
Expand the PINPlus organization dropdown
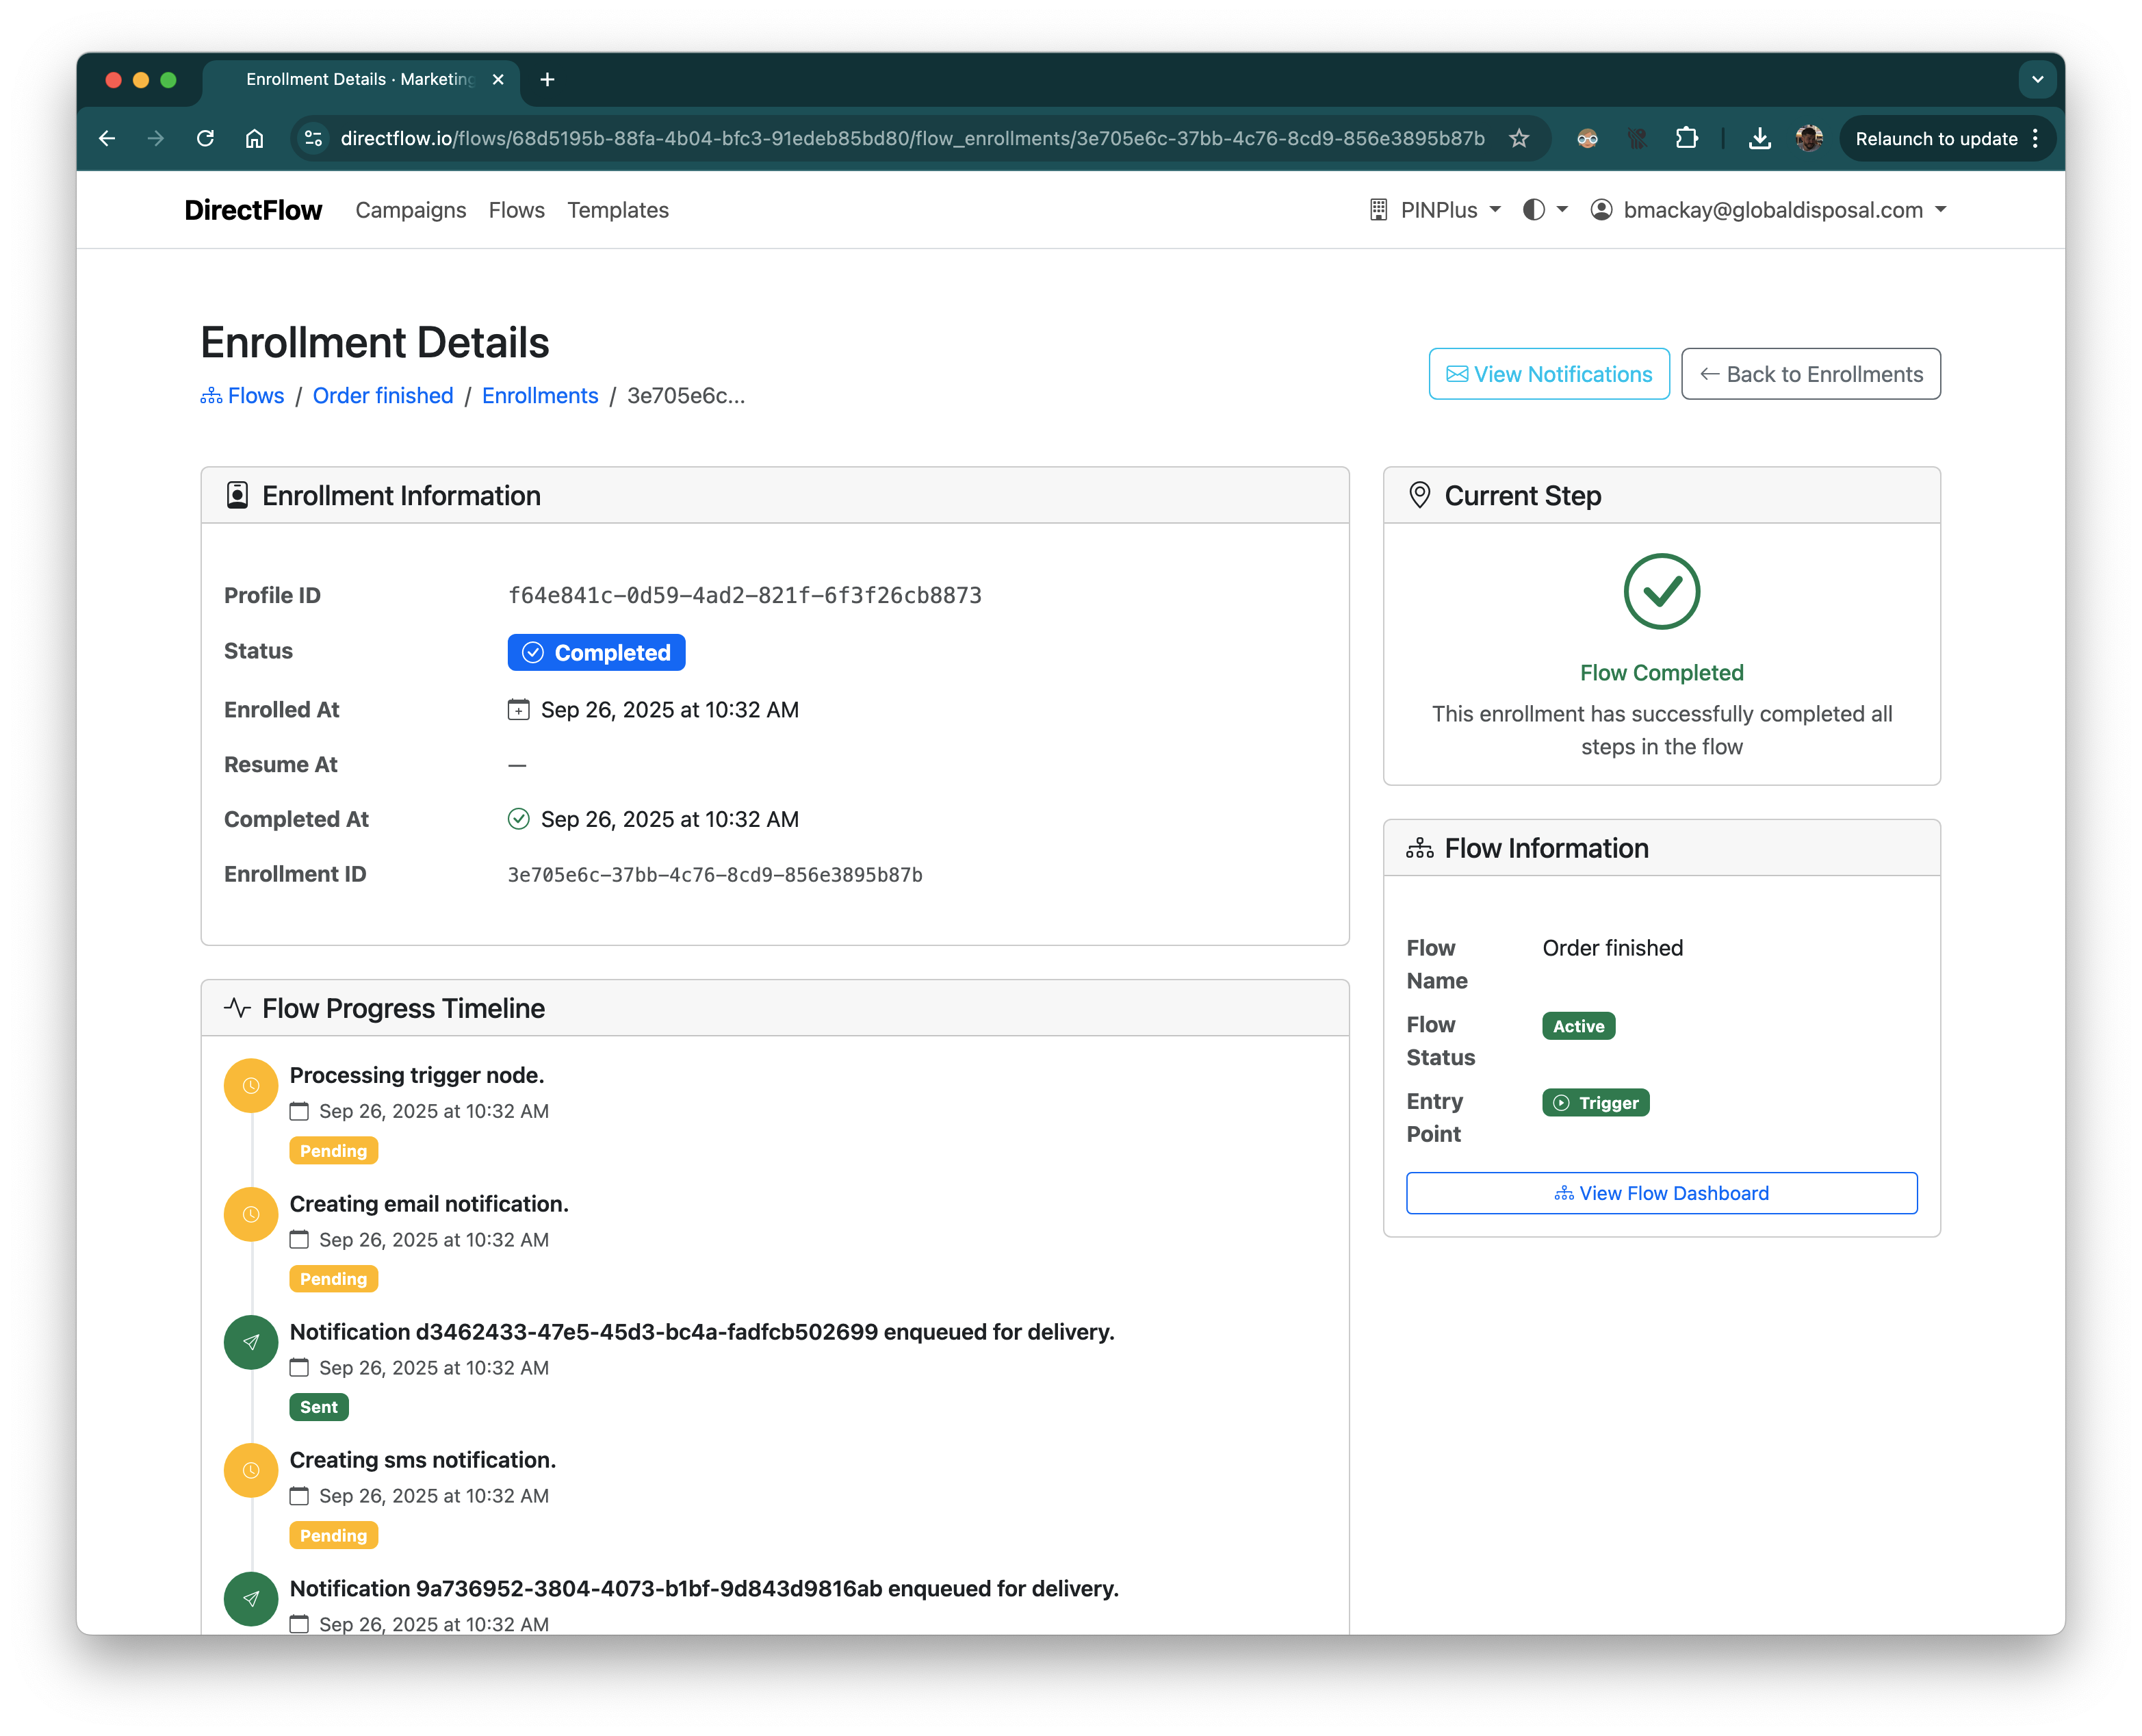pos(1435,210)
